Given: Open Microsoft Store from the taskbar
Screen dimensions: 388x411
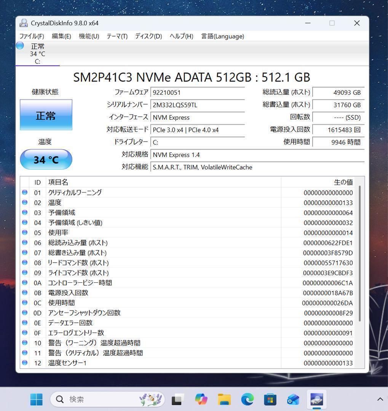Looking at the screenshot, I should coord(270,399).
